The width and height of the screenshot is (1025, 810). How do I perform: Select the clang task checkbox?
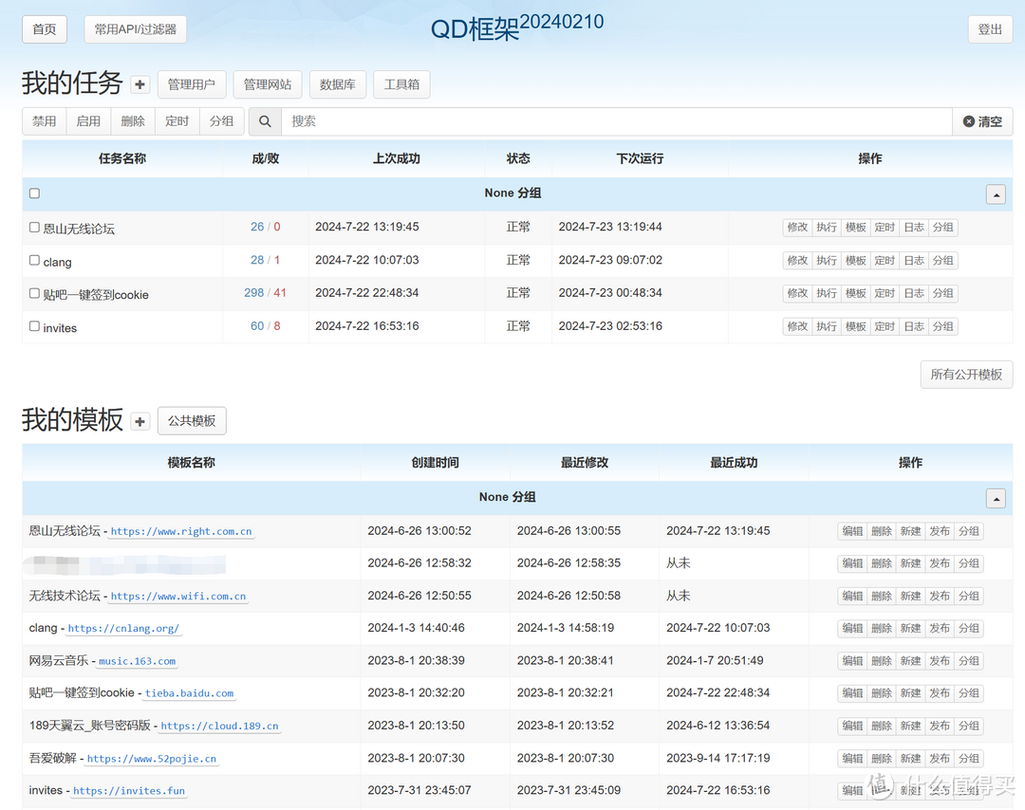pyautogui.click(x=34, y=260)
